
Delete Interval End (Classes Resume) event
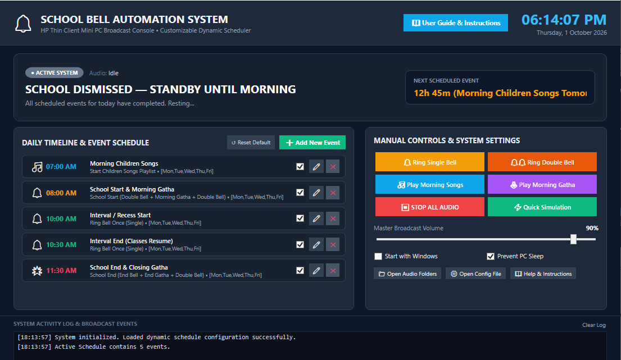point(333,244)
